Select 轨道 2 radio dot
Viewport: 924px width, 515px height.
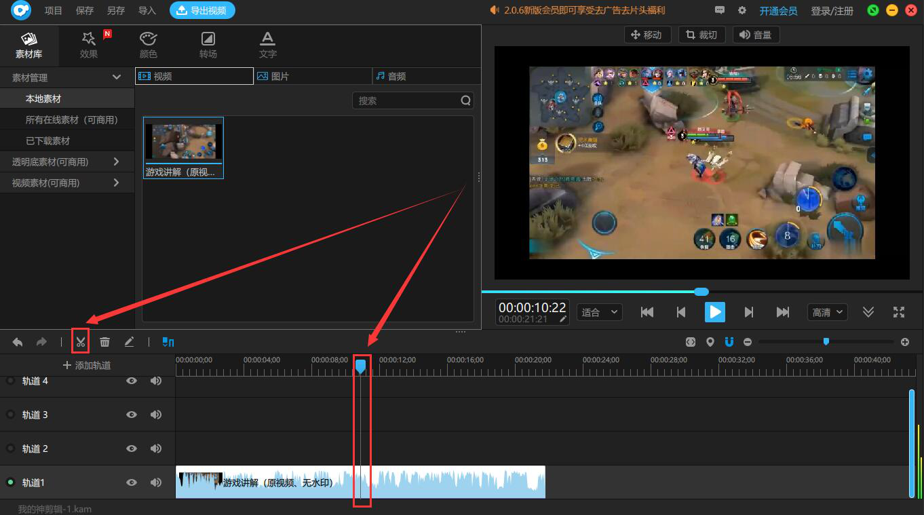coord(10,449)
